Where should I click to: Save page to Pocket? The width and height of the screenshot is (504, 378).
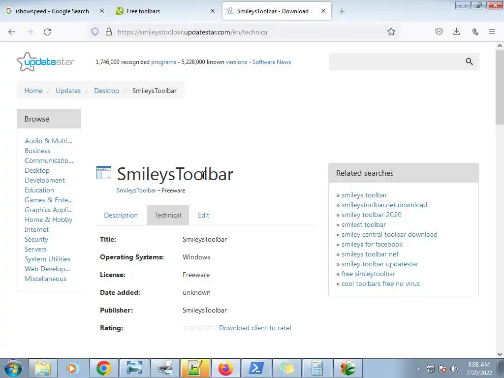click(x=439, y=32)
